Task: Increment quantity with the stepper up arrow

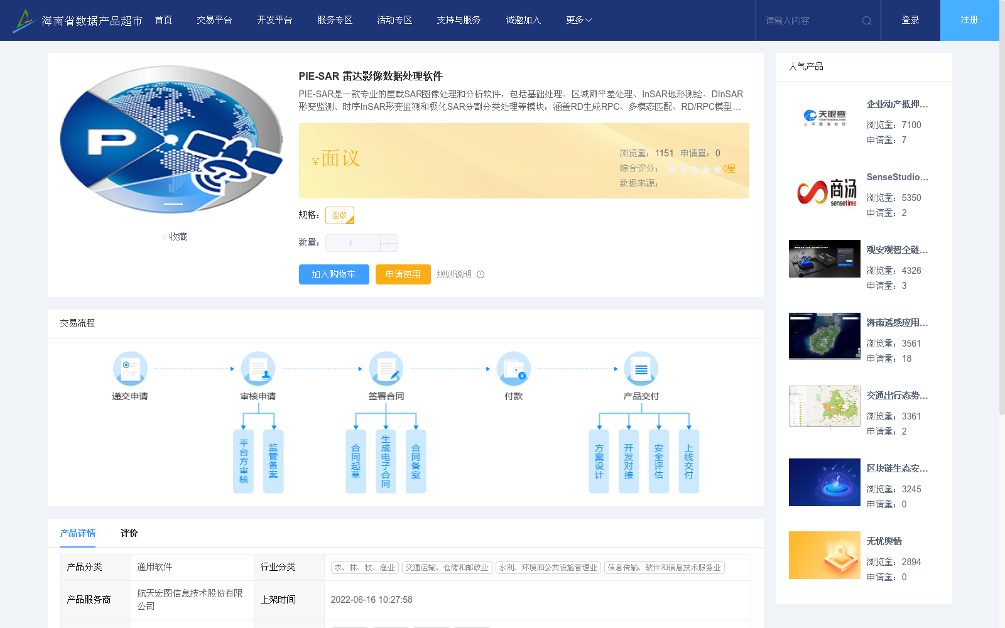Action: 389,239
